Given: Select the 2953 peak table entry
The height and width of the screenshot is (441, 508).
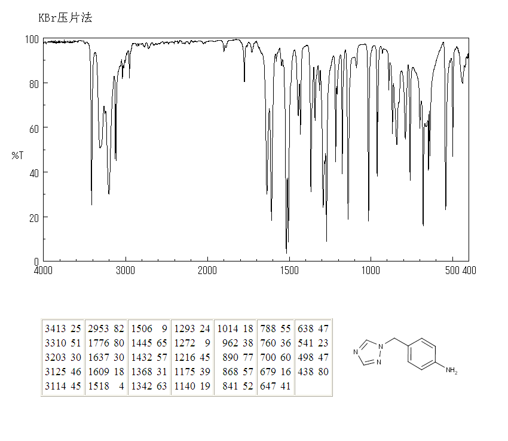Looking at the screenshot, I should tap(106, 329).
